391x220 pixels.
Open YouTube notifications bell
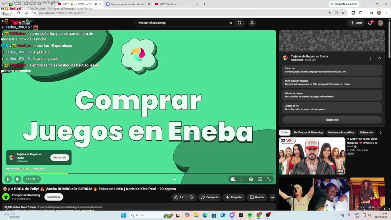coord(370,23)
